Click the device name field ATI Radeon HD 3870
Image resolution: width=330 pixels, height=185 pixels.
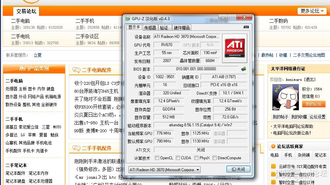[x=186, y=37]
